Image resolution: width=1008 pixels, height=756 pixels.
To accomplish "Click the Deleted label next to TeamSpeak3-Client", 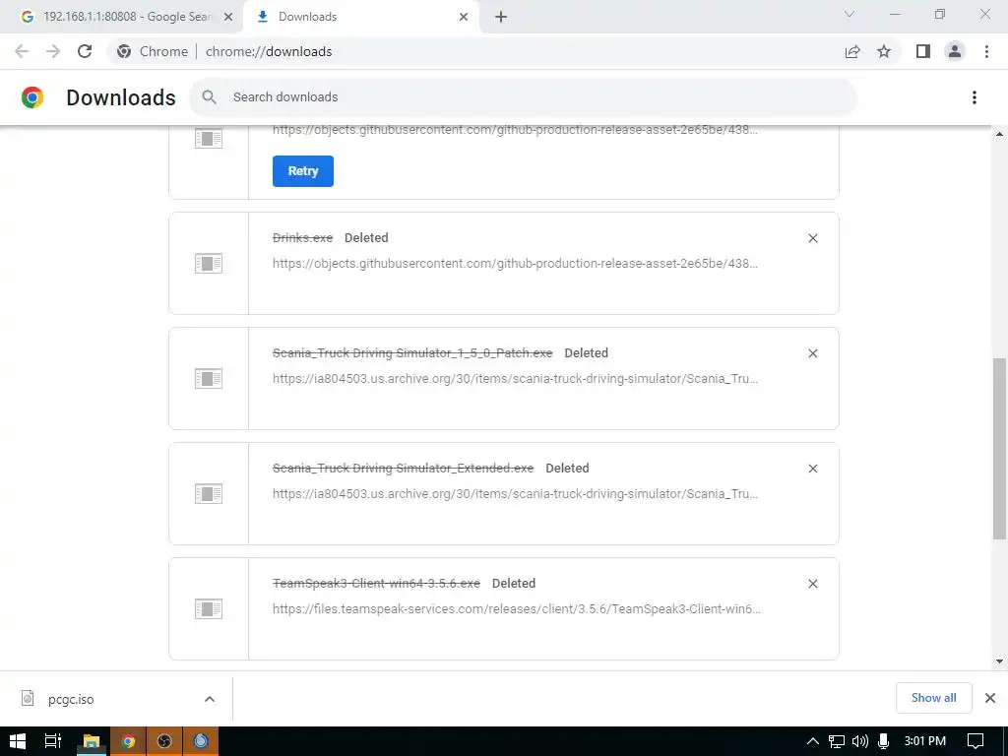I will coord(514,583).
